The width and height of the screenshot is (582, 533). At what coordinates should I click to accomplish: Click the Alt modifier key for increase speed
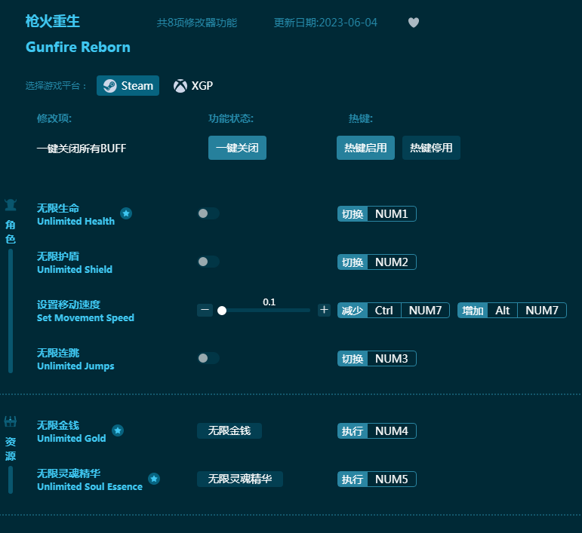[x=503, y=311]
